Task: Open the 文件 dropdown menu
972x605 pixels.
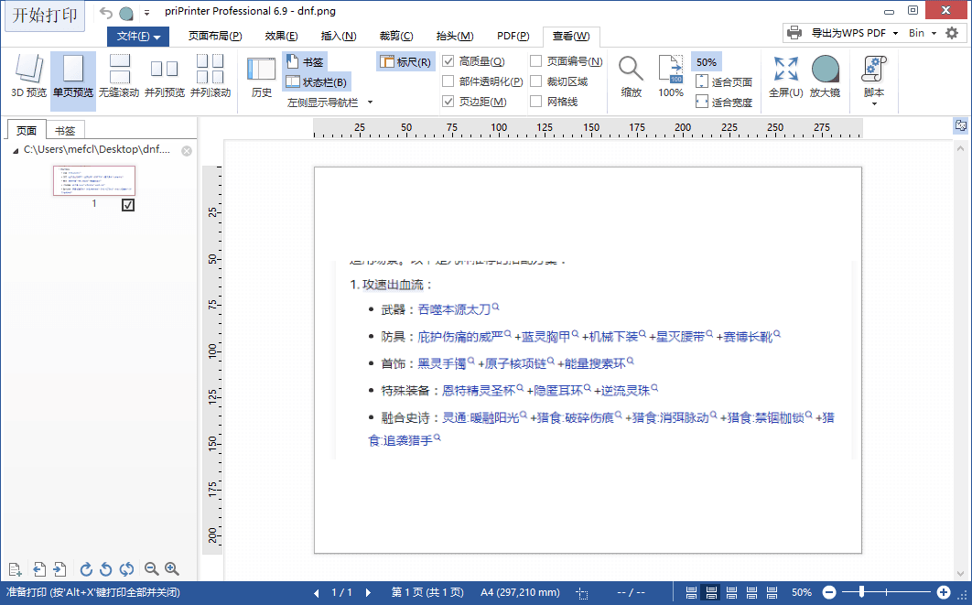Action: click(137, 37)
